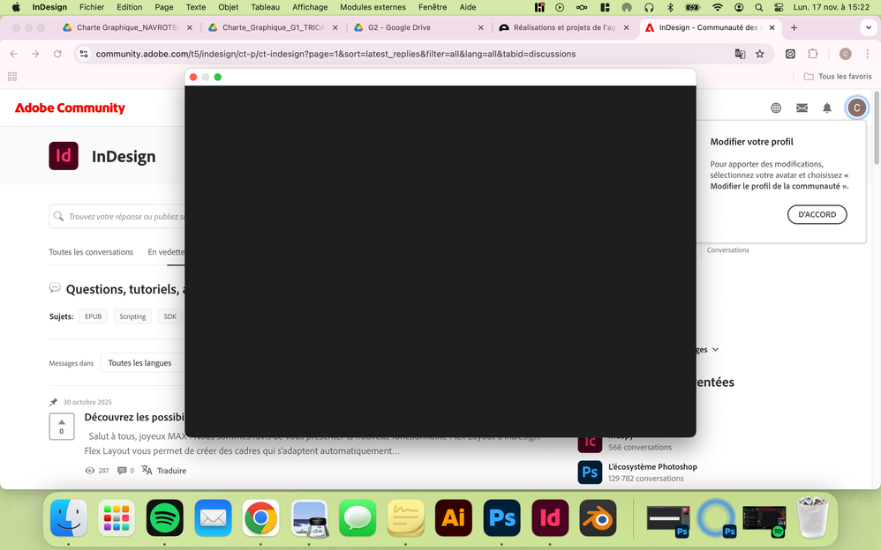The image size is (881, 550).
Task: Open the Chrome three-dot menu
Action: [x=868, y=54]
